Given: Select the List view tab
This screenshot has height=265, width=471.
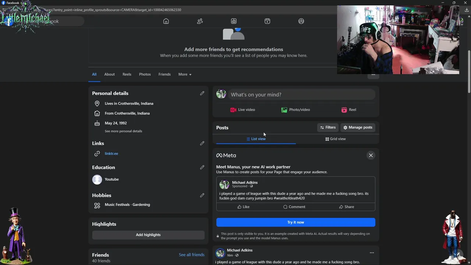Looking at the screenshot, I should point(256,139).
